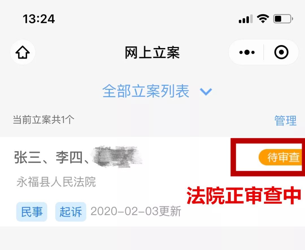Click the blue chevron beside 全部立案列表
The width and height of the screenshot is (305, 250).
click(206, 92)
